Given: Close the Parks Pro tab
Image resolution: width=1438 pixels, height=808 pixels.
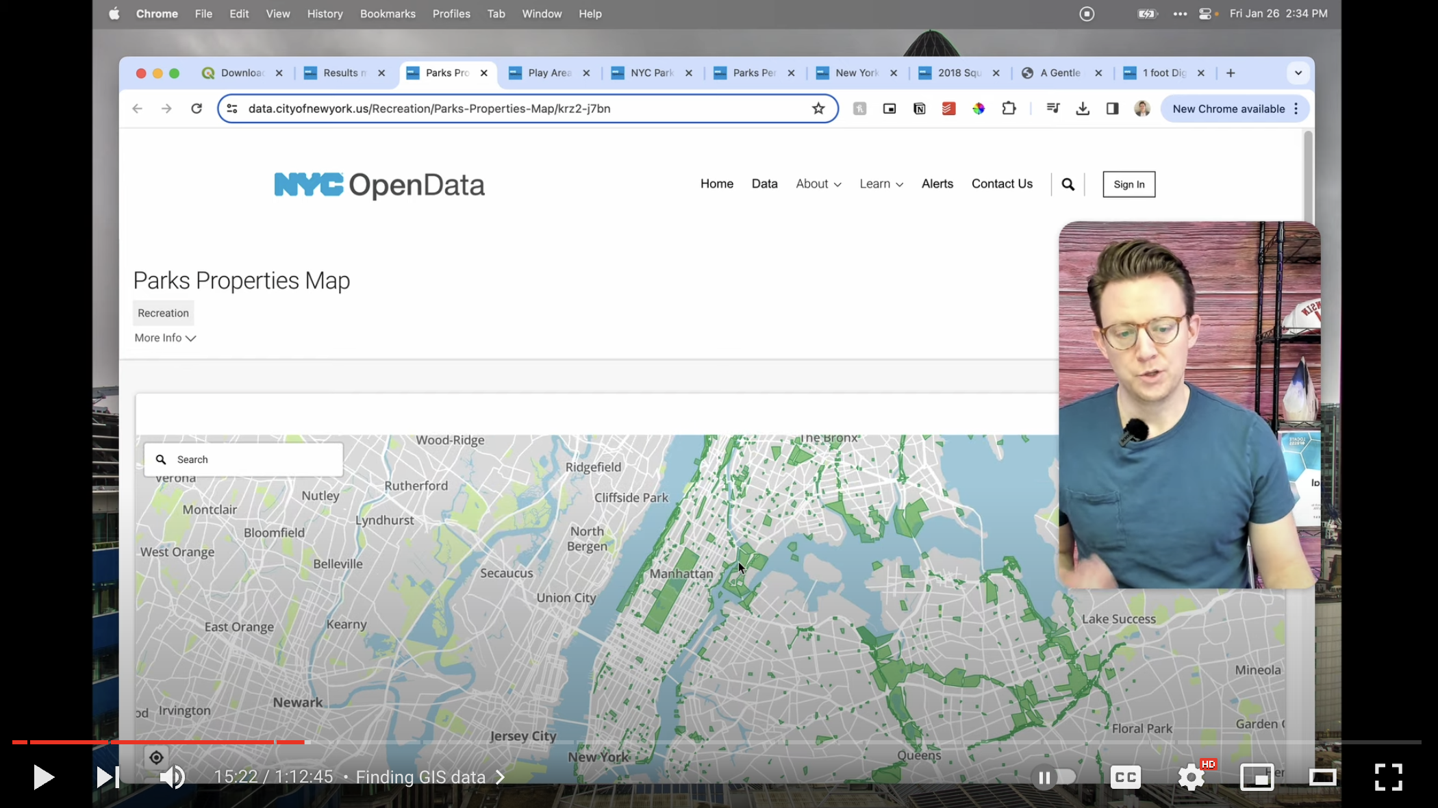Looking at the screenshot, I should point(484,73).
